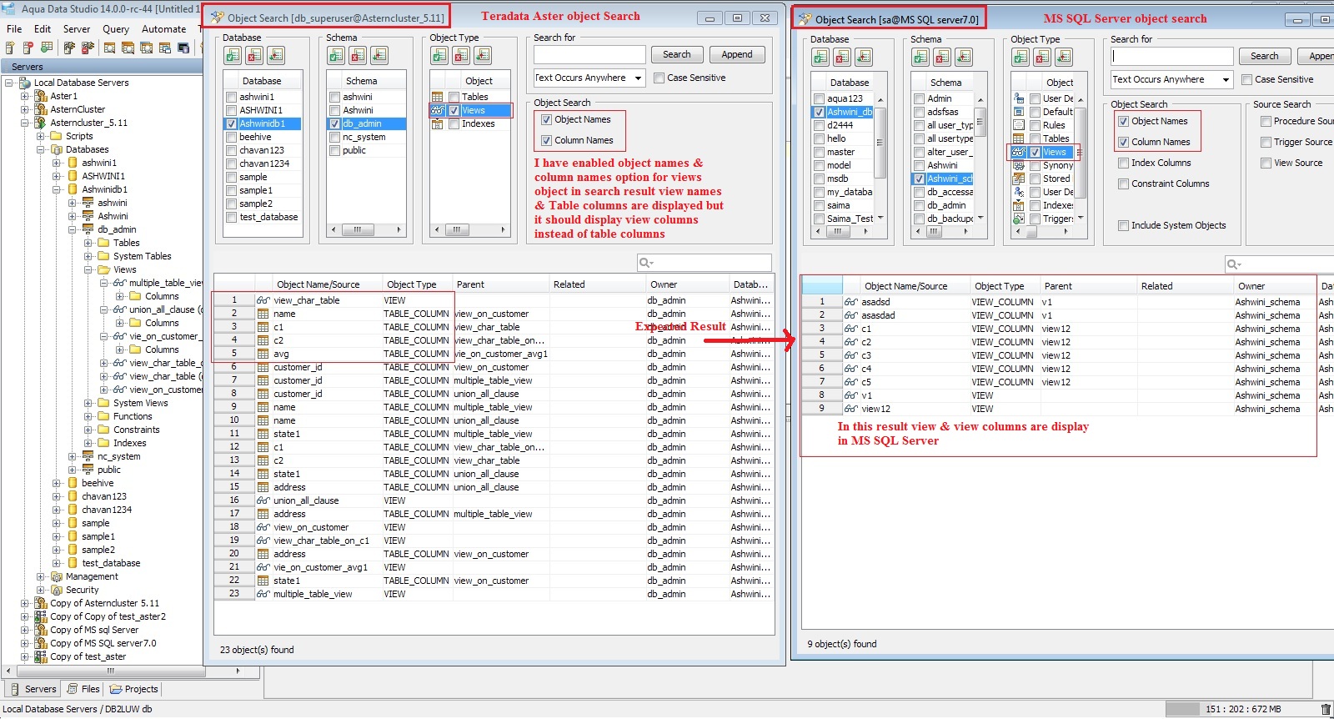Click Invert Selection icon under Object Type in Aster window
This screenshot has width=1334, height=719.
(483, 55)
